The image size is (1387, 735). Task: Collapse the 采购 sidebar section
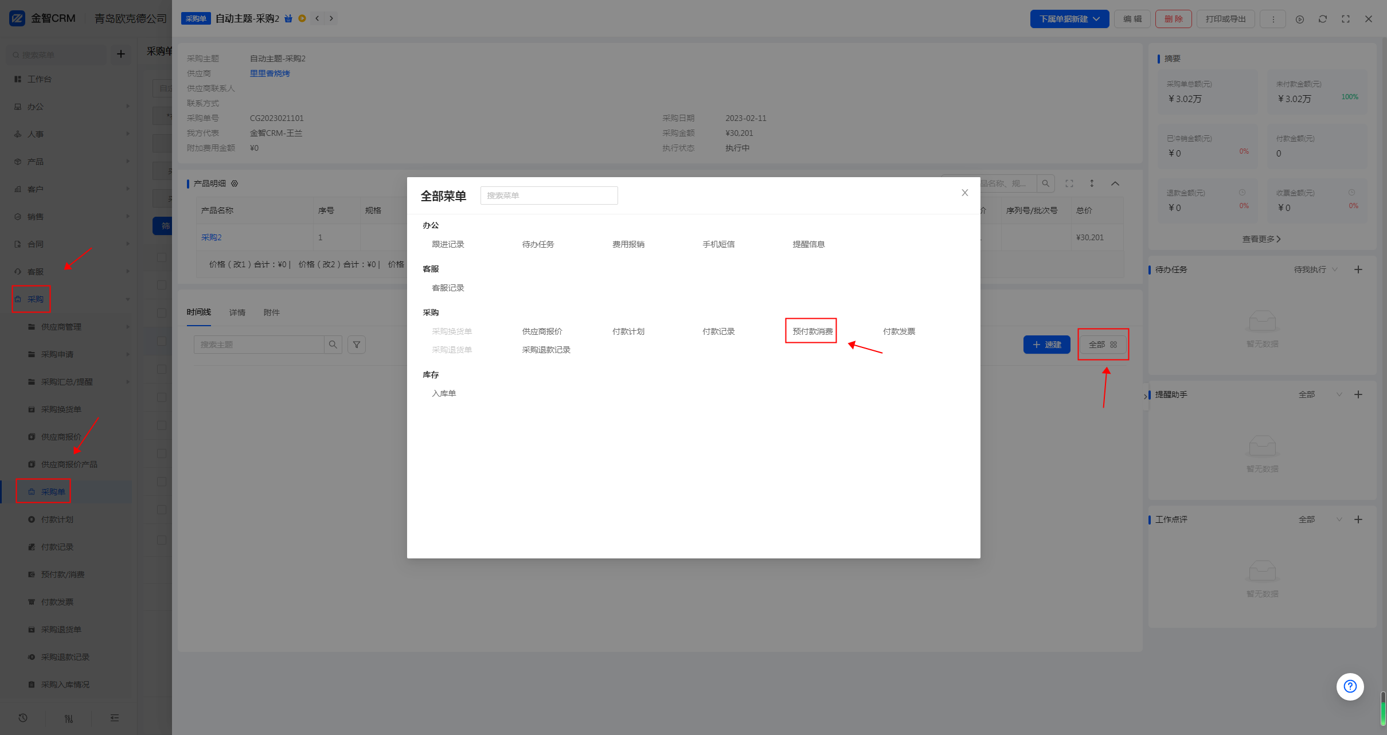[68, 299]
